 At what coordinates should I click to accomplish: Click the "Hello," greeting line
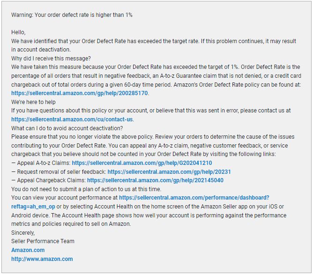19,32
